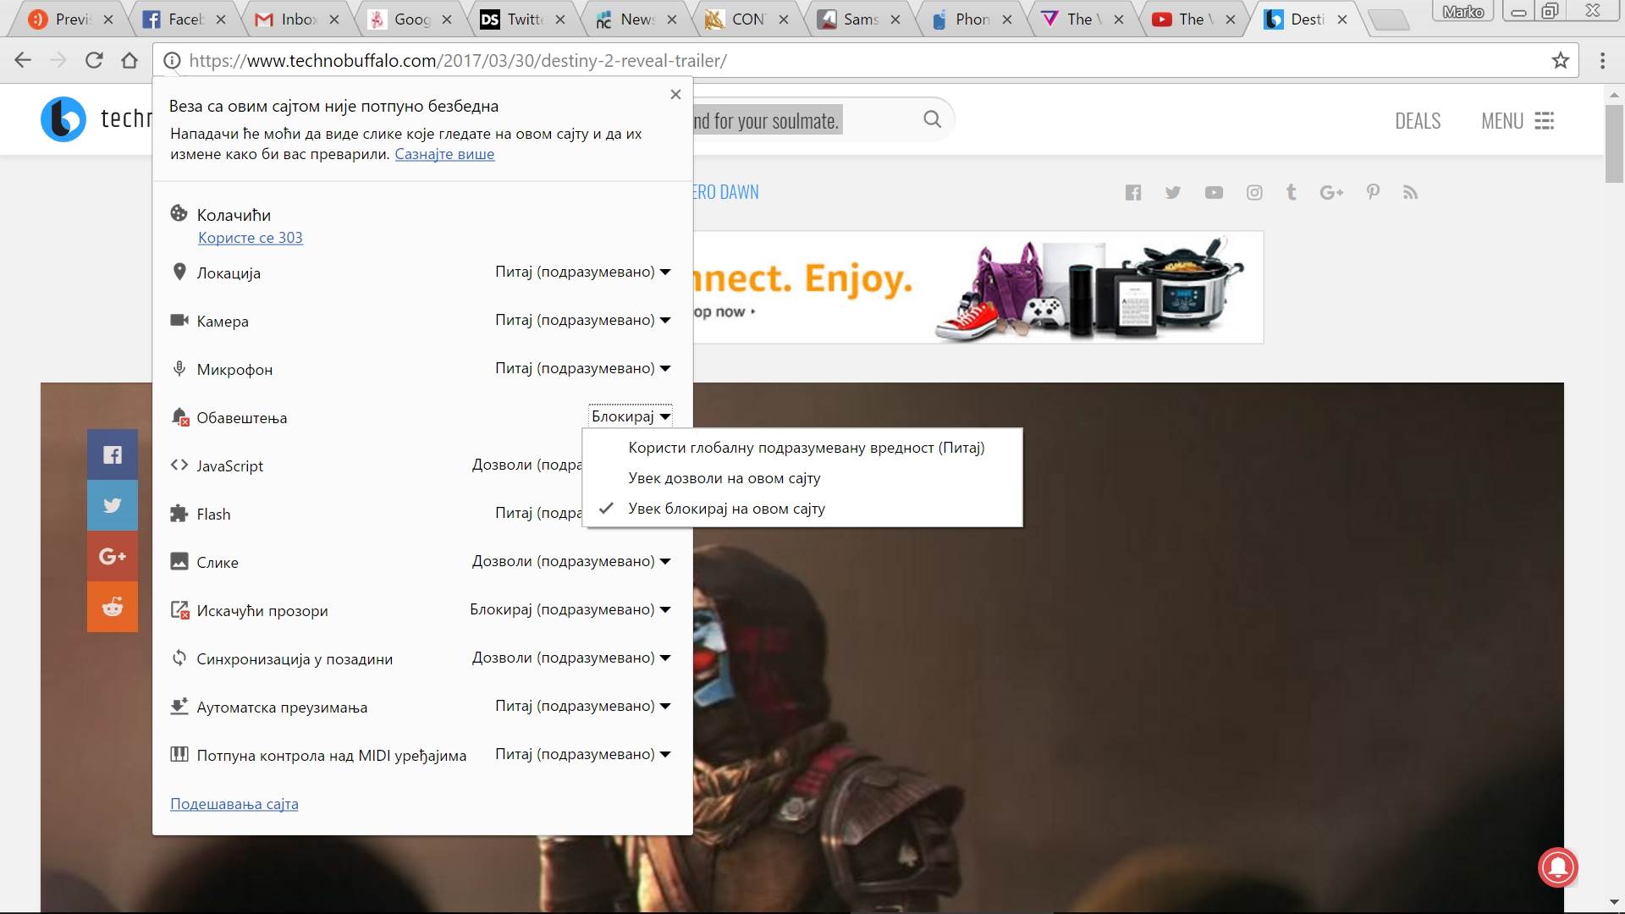Click the search magnifier icon on site

pyautogui.click(x=932, y=120)
